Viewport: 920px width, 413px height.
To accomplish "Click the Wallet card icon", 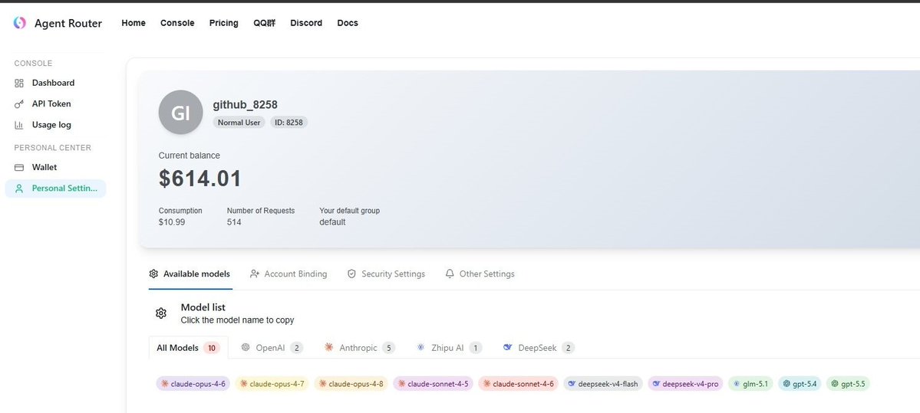I will [x=18, y=168].
